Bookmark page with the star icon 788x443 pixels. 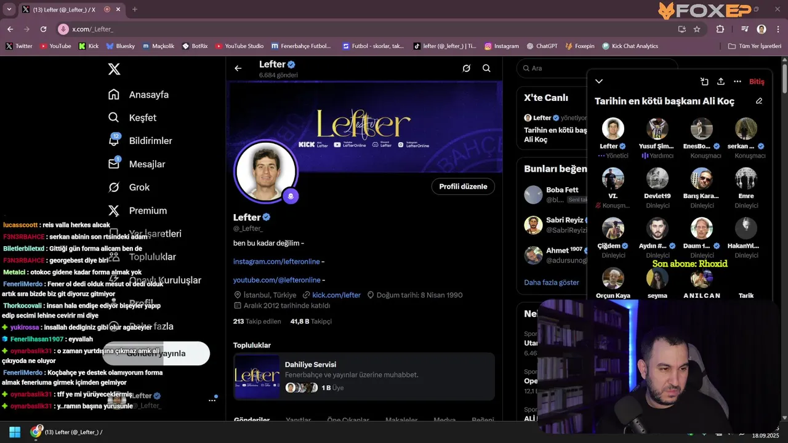pos(697,29)
